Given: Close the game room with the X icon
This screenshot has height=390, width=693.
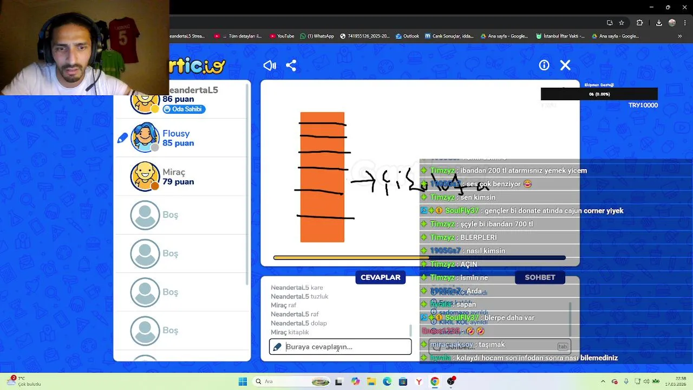Looking at the screenshot, I should [565, 65].
